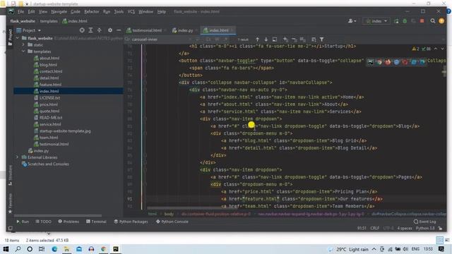The height and width of the screenshot is (254, 452).
Task: Open the Navigate menu
Action: 59,12
